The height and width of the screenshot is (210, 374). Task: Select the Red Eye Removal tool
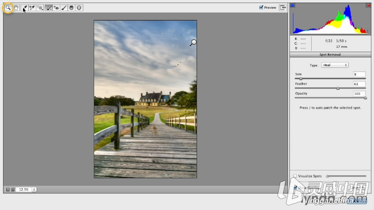click(56, 8)
